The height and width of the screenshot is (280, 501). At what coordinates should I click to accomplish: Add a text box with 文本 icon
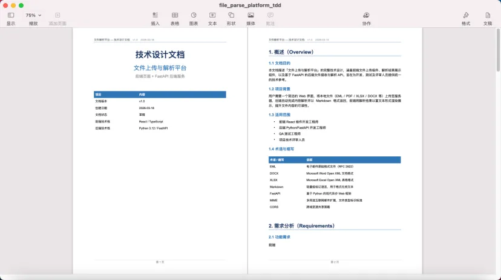212,15
